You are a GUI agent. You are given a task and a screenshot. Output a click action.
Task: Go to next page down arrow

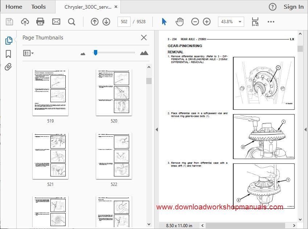pos(106,22)
